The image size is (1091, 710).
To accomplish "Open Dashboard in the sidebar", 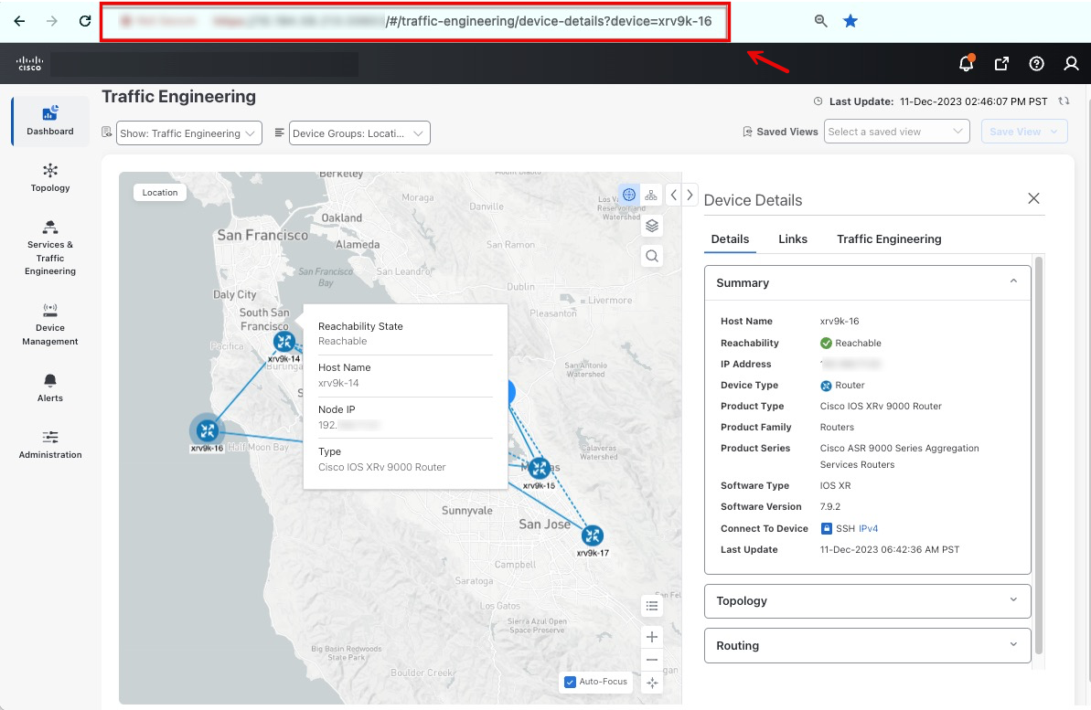I will 50,121.
